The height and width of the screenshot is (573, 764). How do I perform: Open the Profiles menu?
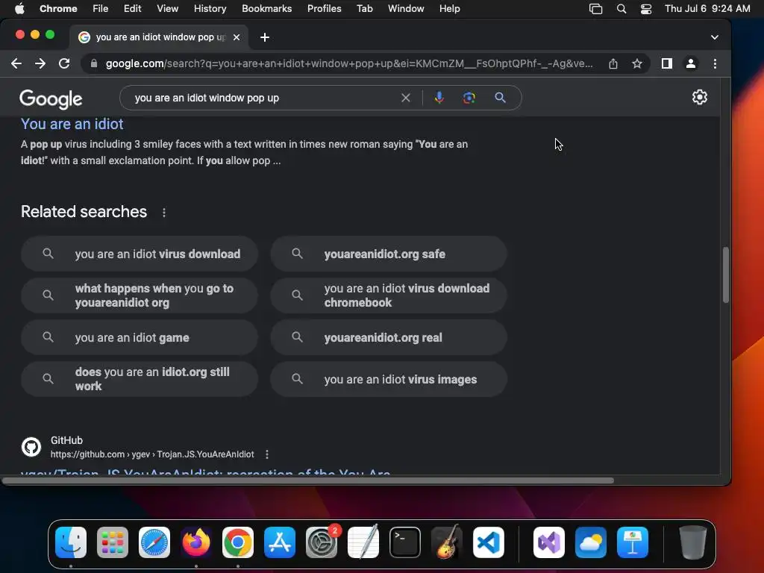point(324,8)
